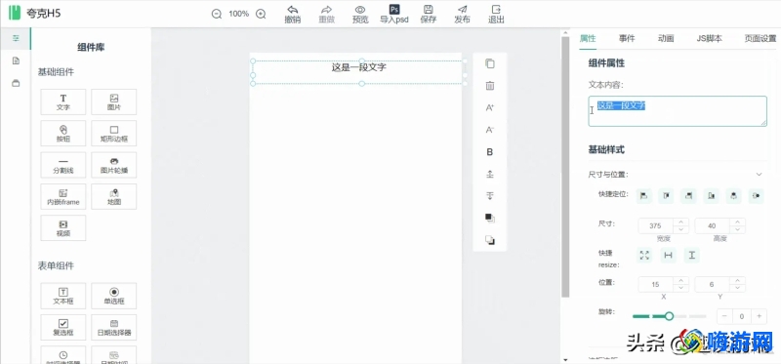Increase 宽度 width with up arrow
This screenshot has height=364, width=781.
(680, 222)
